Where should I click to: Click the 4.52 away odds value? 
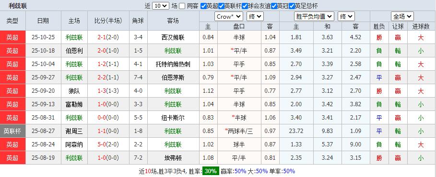[x=355, y=37]
